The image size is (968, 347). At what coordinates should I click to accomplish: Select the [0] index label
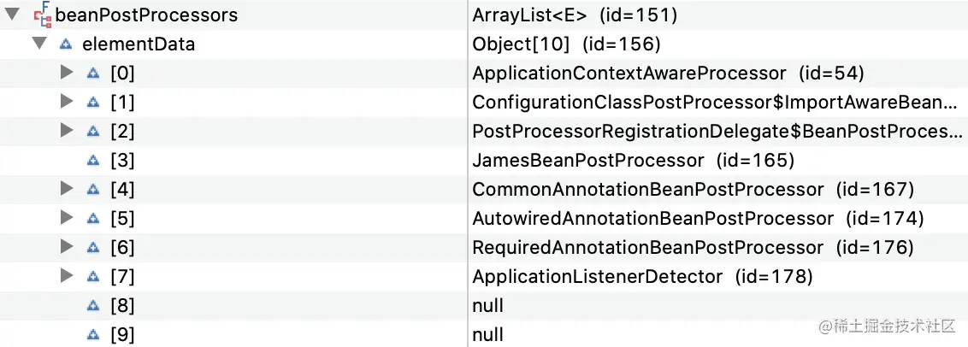tap(122, 74)
